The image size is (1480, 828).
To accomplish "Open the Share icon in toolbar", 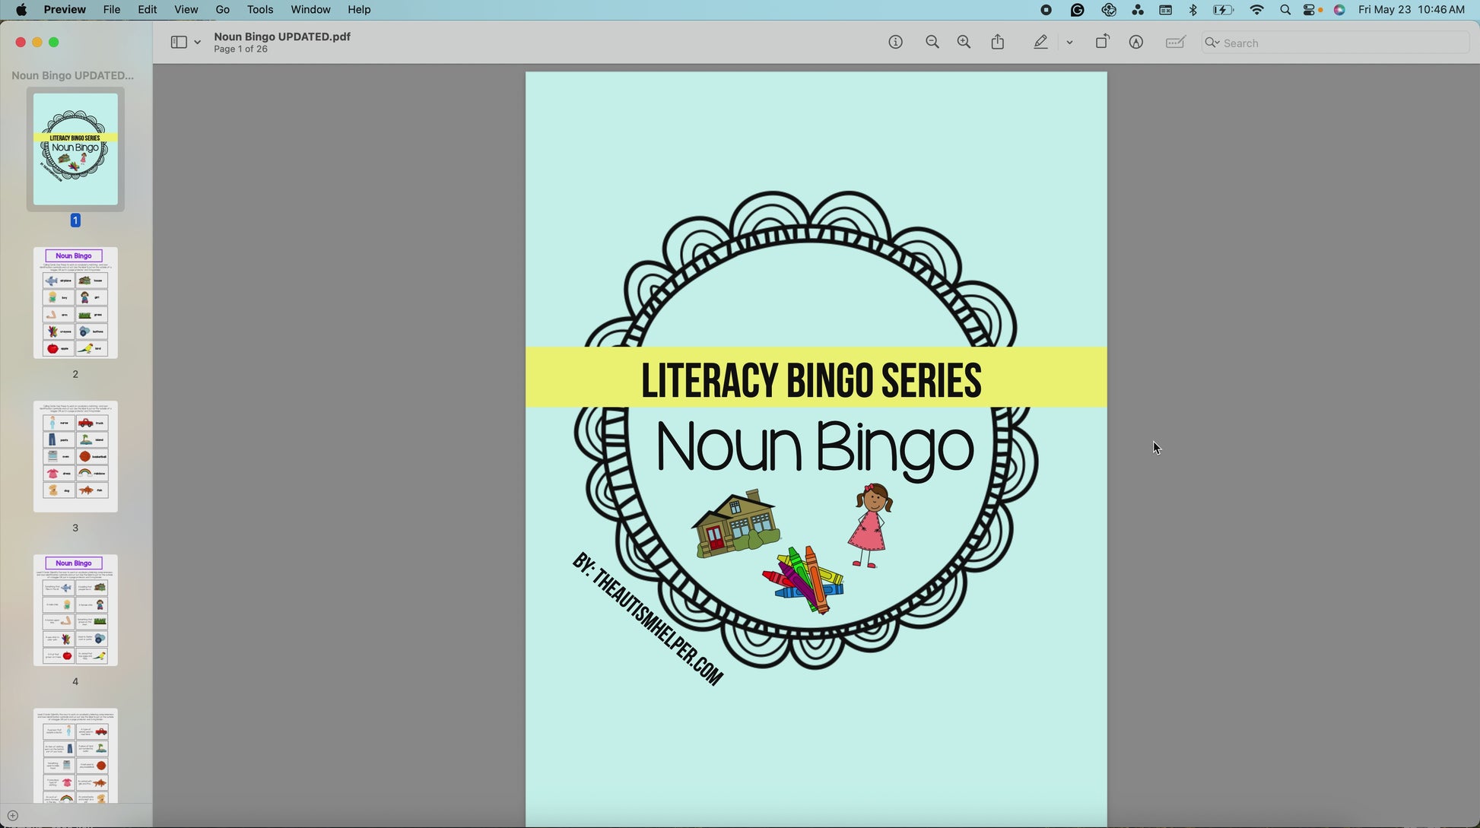I will coord(998,43).
